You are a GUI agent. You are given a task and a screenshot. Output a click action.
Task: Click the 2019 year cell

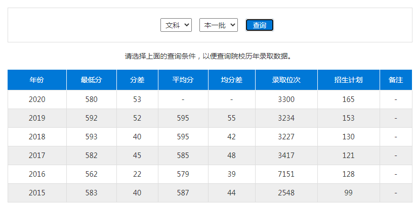[x=37, y=118]
